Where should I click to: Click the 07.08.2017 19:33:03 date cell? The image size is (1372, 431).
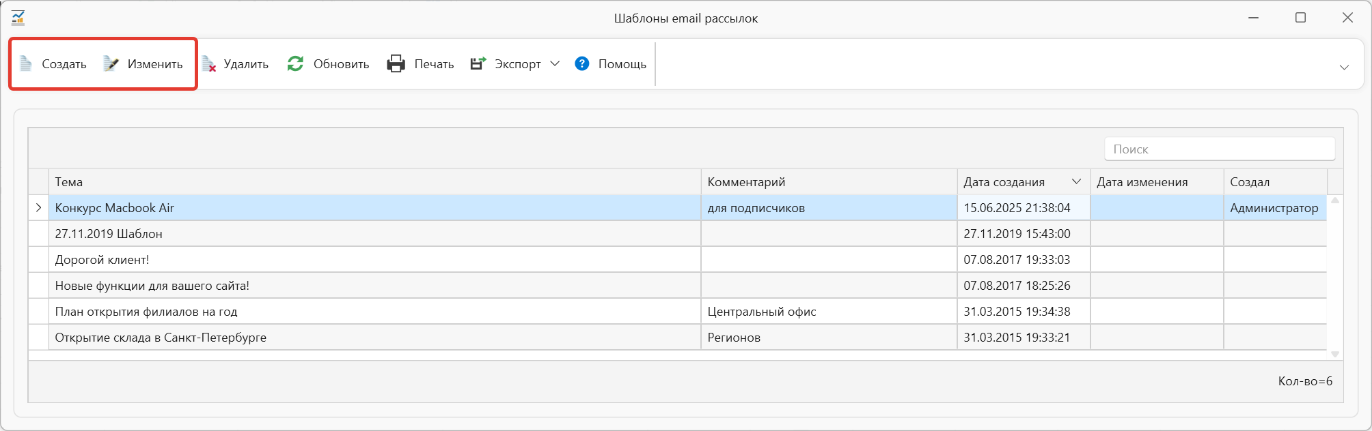coord(1024,260)
